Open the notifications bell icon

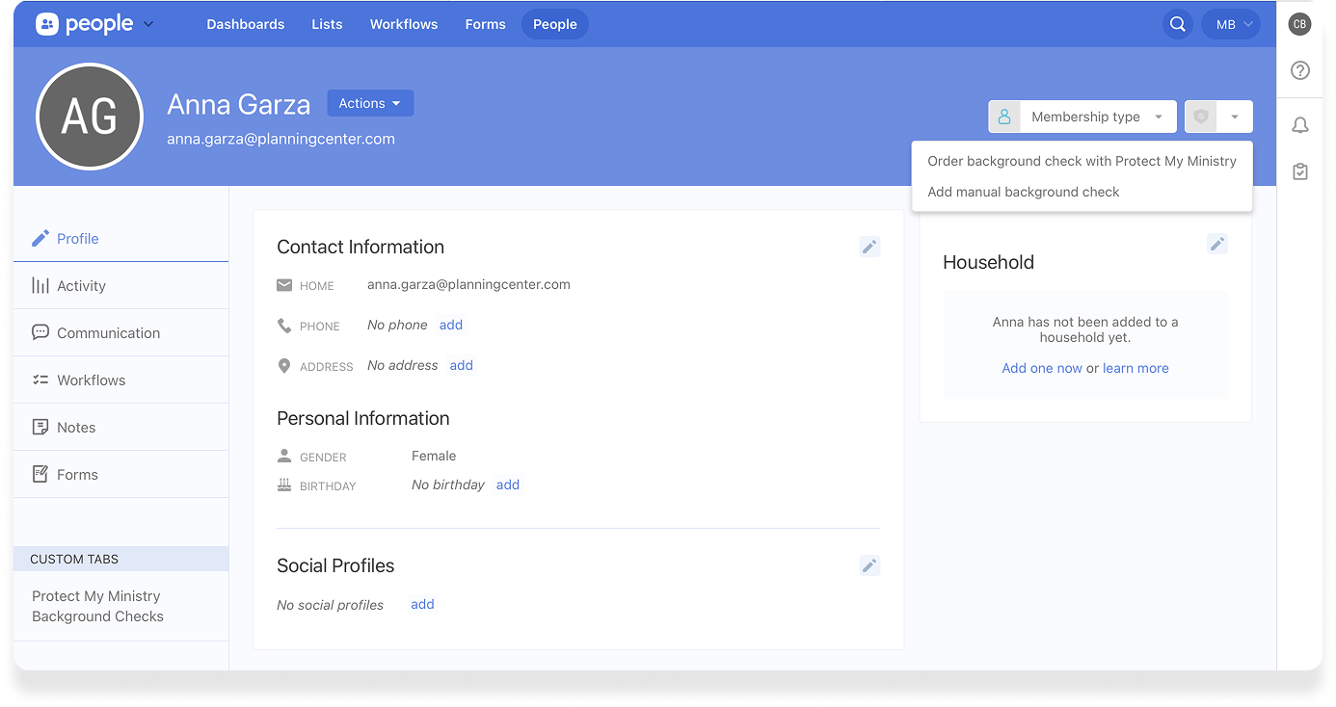(1300, 125)
